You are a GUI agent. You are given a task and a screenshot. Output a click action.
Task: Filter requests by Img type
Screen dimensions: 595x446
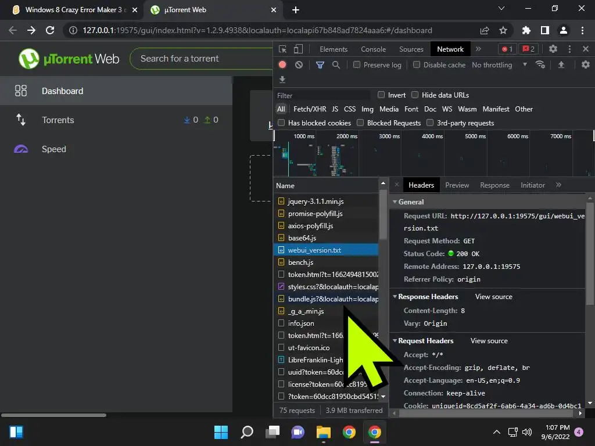coord(367,109)
